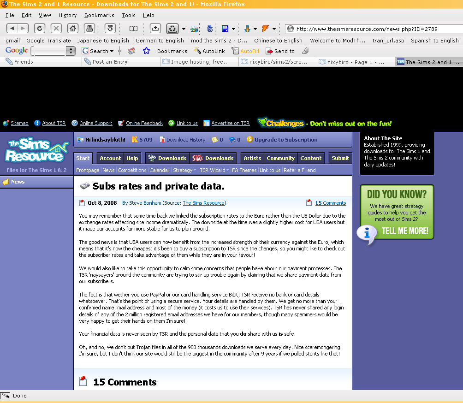
Task: Expand the dropdown arrow beside the recycle icon
Action: click(184, 29)
